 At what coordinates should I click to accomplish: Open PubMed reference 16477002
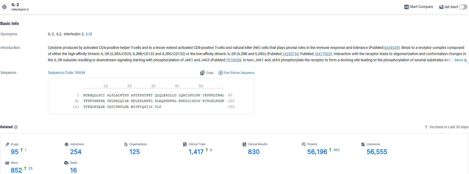point(322,54)
